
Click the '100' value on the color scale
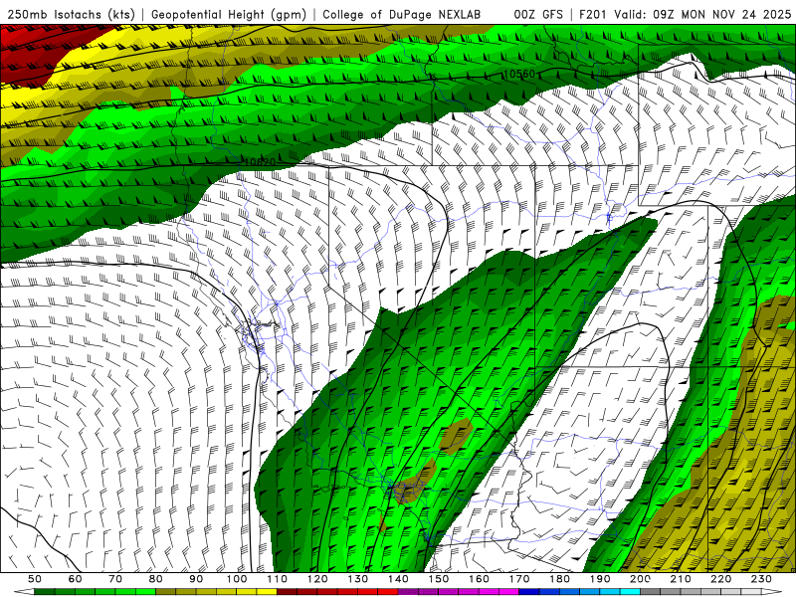[237, 579]
